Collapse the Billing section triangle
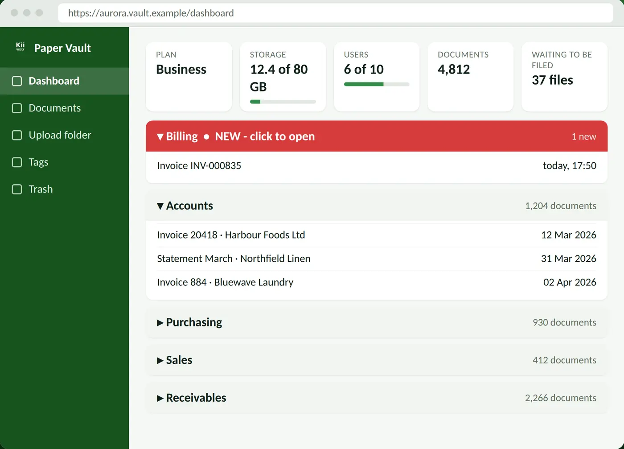This screenshot has width=624, height=449. pos(160,137)
